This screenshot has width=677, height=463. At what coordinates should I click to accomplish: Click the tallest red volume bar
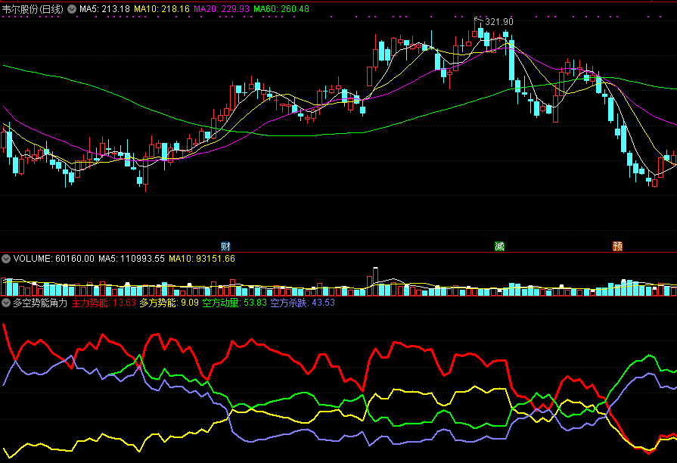375,281
